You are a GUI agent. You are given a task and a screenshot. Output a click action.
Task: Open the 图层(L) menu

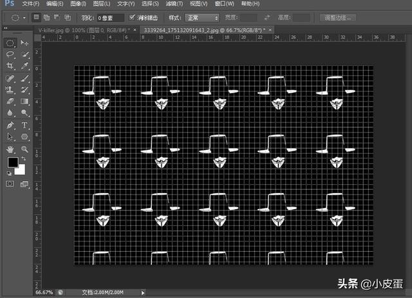pyautogui.click(x=102, y=4)
